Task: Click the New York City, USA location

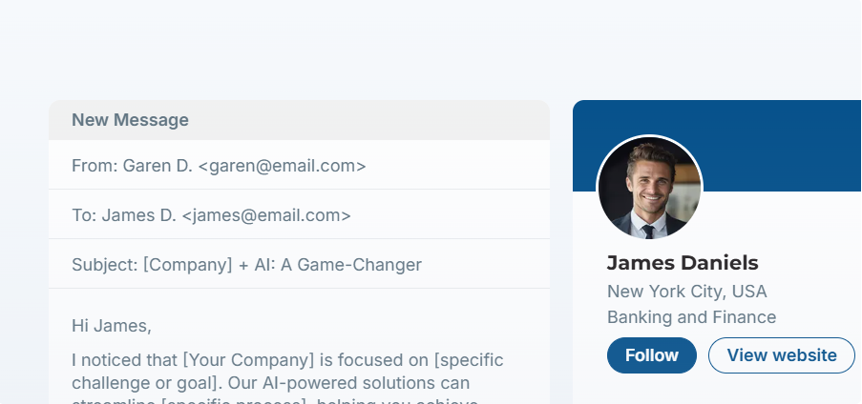Action: point(686,292)
